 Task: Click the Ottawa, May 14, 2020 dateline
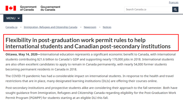(21, 54)
